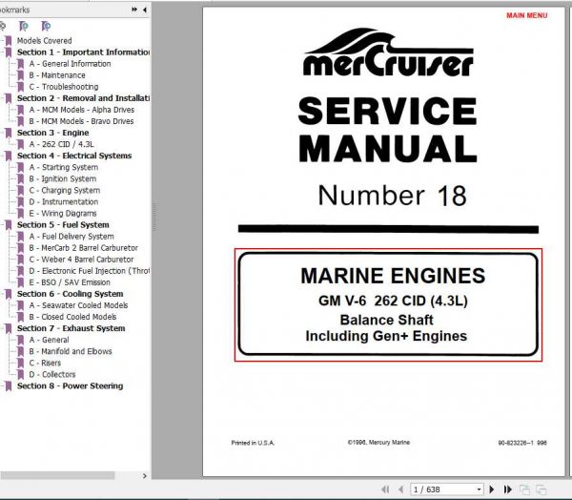The height and width of the screenshot is (500, 572).
Task: Open B - Manifold and Elbows bookmark
Action: (71, 351)
